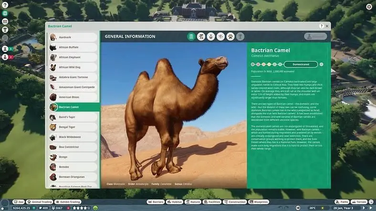The image size is (376, 211).
Task: Open the Habitat build menu
Action: tap(175, 202)
